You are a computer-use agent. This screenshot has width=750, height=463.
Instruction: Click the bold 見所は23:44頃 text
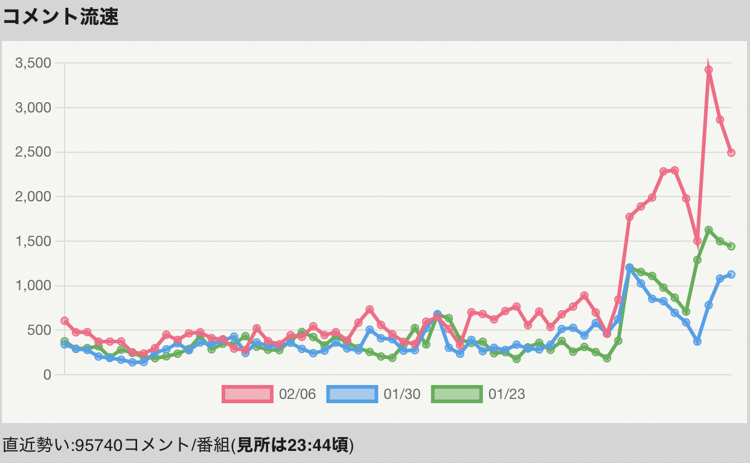click(293, 445)
